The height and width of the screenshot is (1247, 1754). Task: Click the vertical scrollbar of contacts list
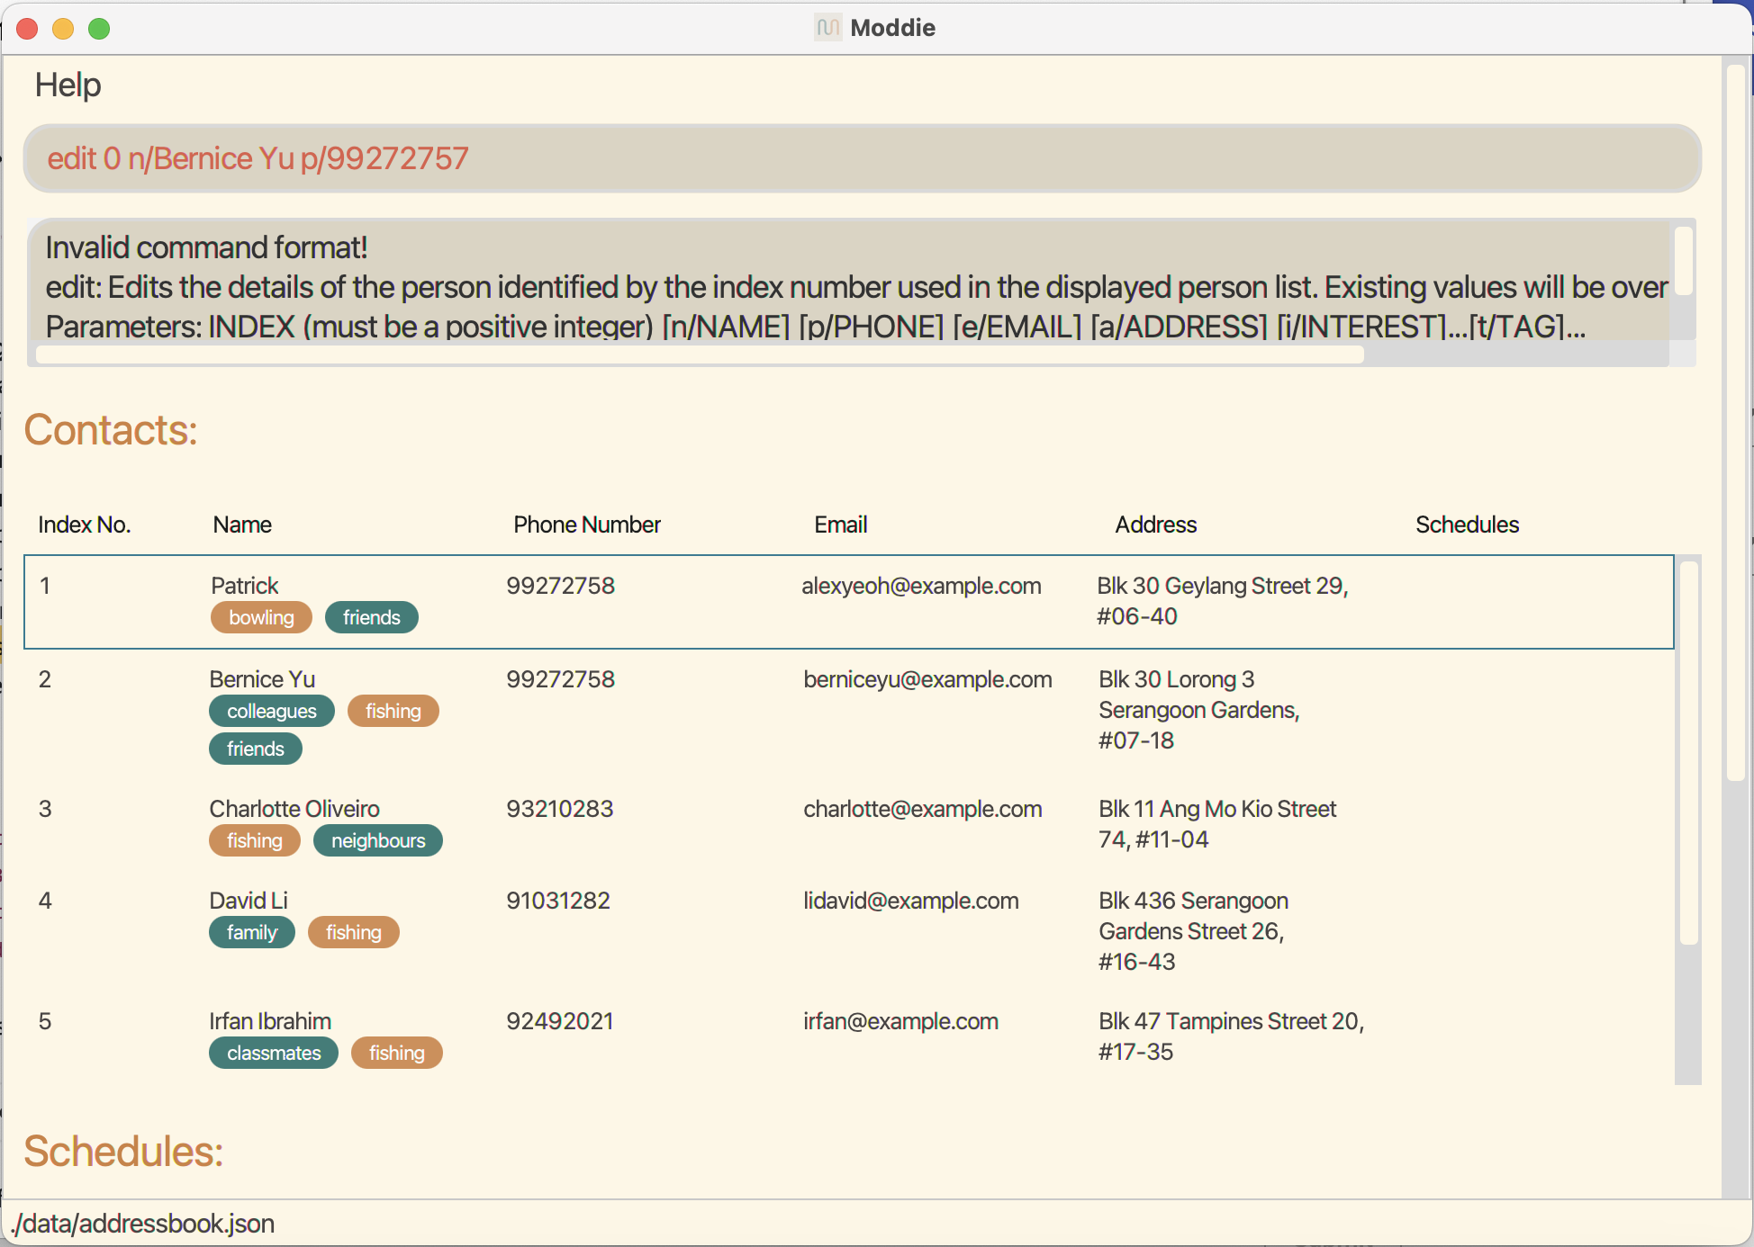(1688, 754)
